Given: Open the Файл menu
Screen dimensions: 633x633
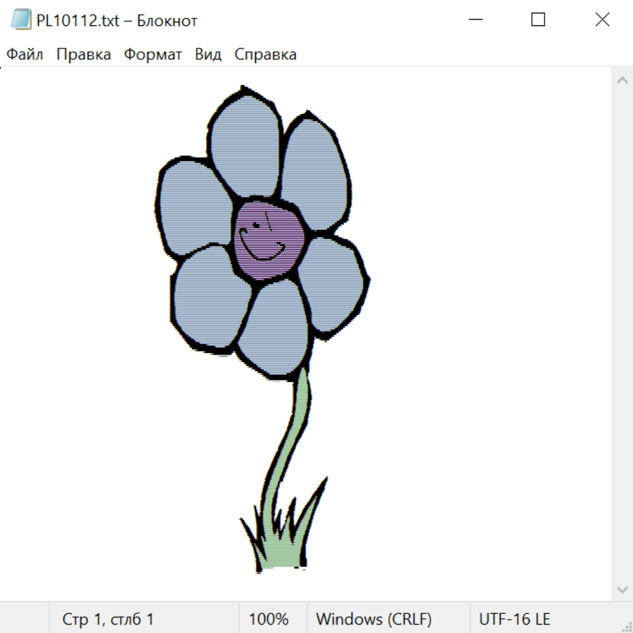Looking at the screenshot, I should [25, 55].
